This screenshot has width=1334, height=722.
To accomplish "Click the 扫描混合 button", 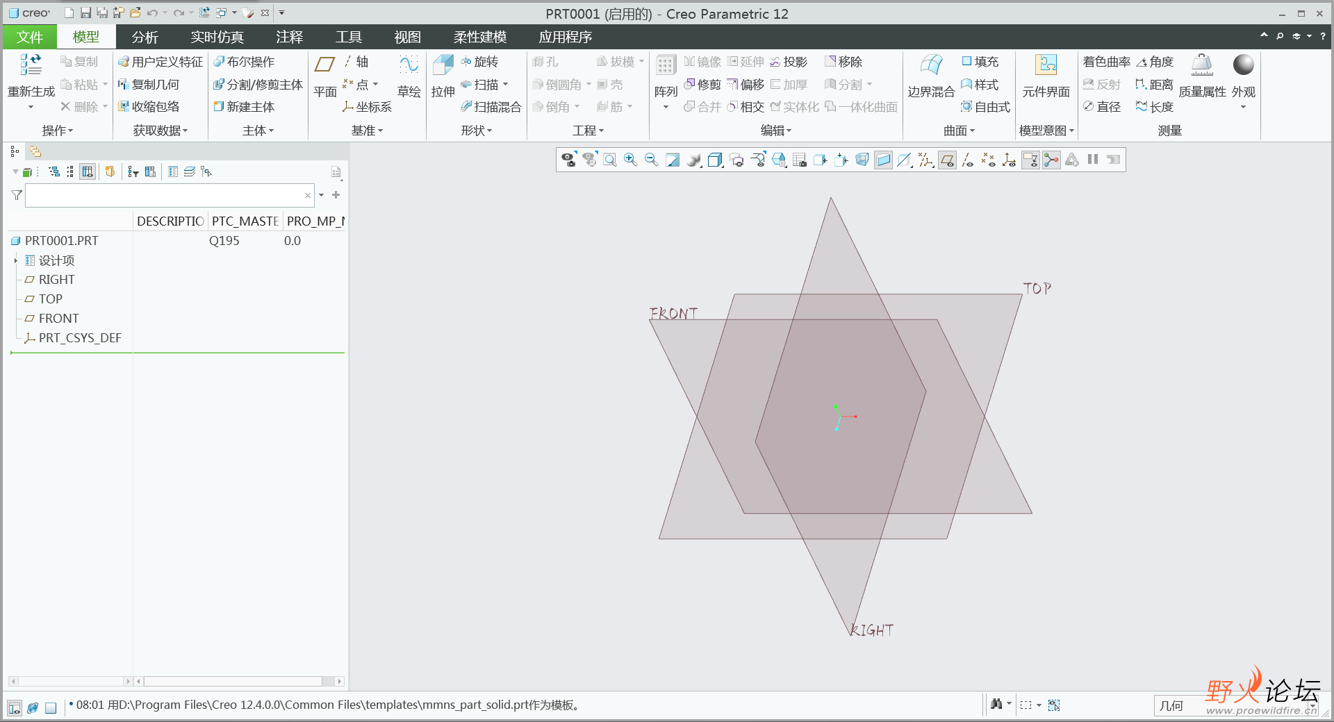I will 491,107.
